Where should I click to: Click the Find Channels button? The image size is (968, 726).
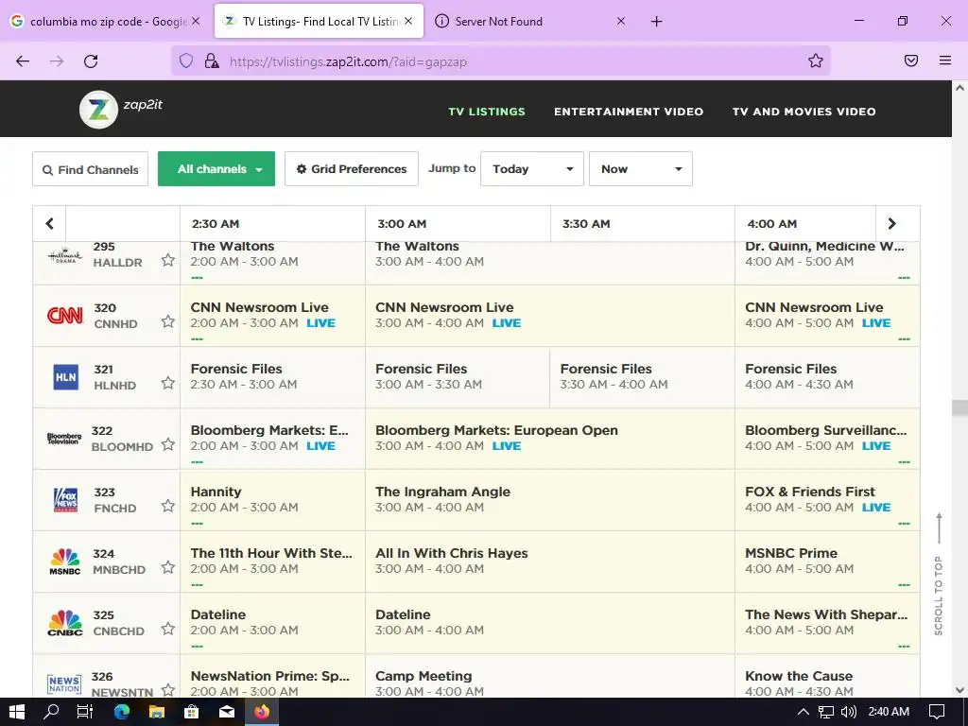90,168
